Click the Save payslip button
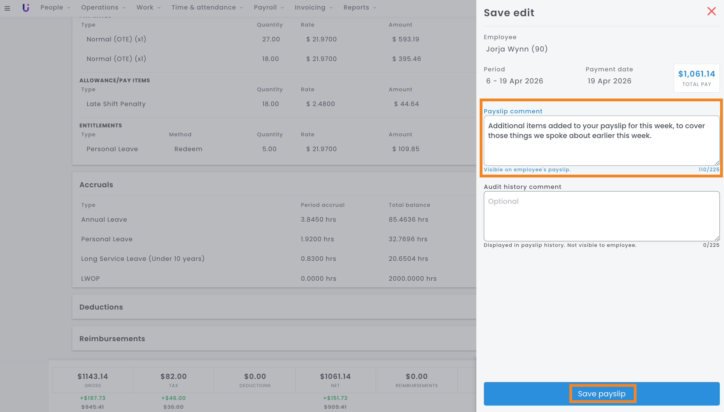 coord(602,394)
